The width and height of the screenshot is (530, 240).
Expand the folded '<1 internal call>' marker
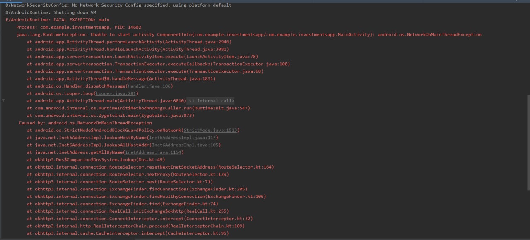[x=211, y=101]
